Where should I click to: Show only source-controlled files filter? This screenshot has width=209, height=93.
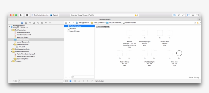click(16, 81)
